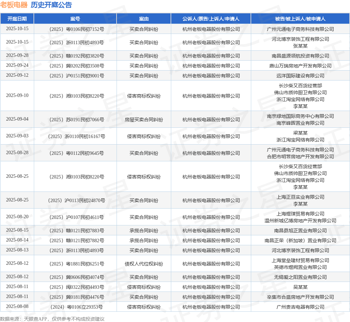Click the date 2025-08-20
This screenshot has width=350, height=322.
pos(17,216)
